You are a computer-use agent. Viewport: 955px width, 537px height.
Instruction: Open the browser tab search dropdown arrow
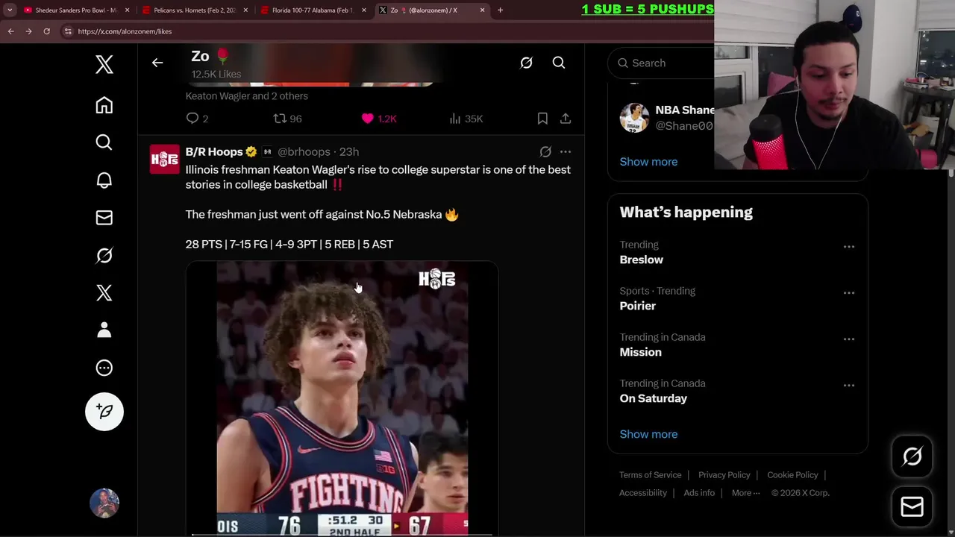click(x=10, y=10)
